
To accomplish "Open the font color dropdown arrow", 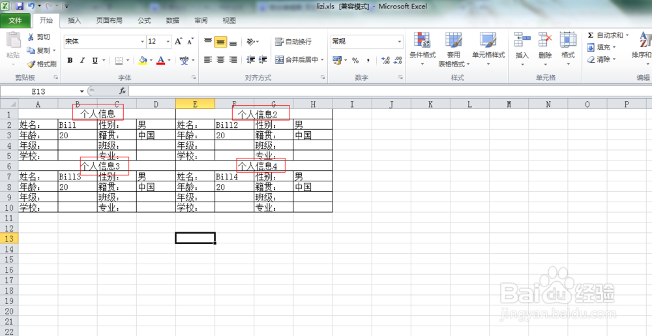I will point(170,60).
